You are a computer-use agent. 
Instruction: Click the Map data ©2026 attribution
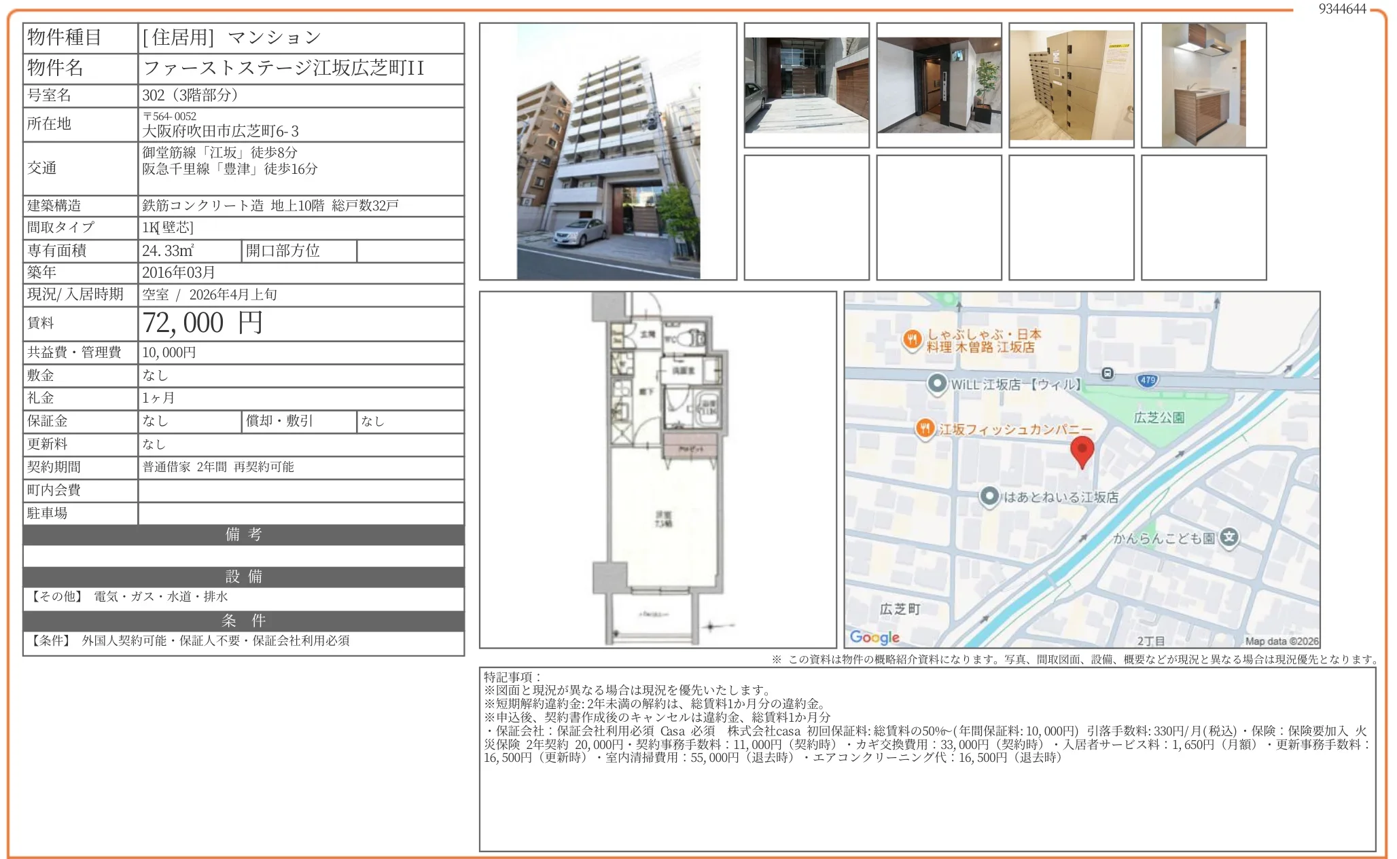pyautogui.click(x=1281, y=641)
